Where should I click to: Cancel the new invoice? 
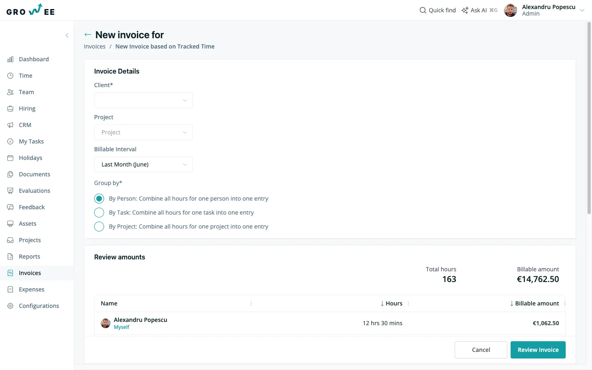[481, 350]
